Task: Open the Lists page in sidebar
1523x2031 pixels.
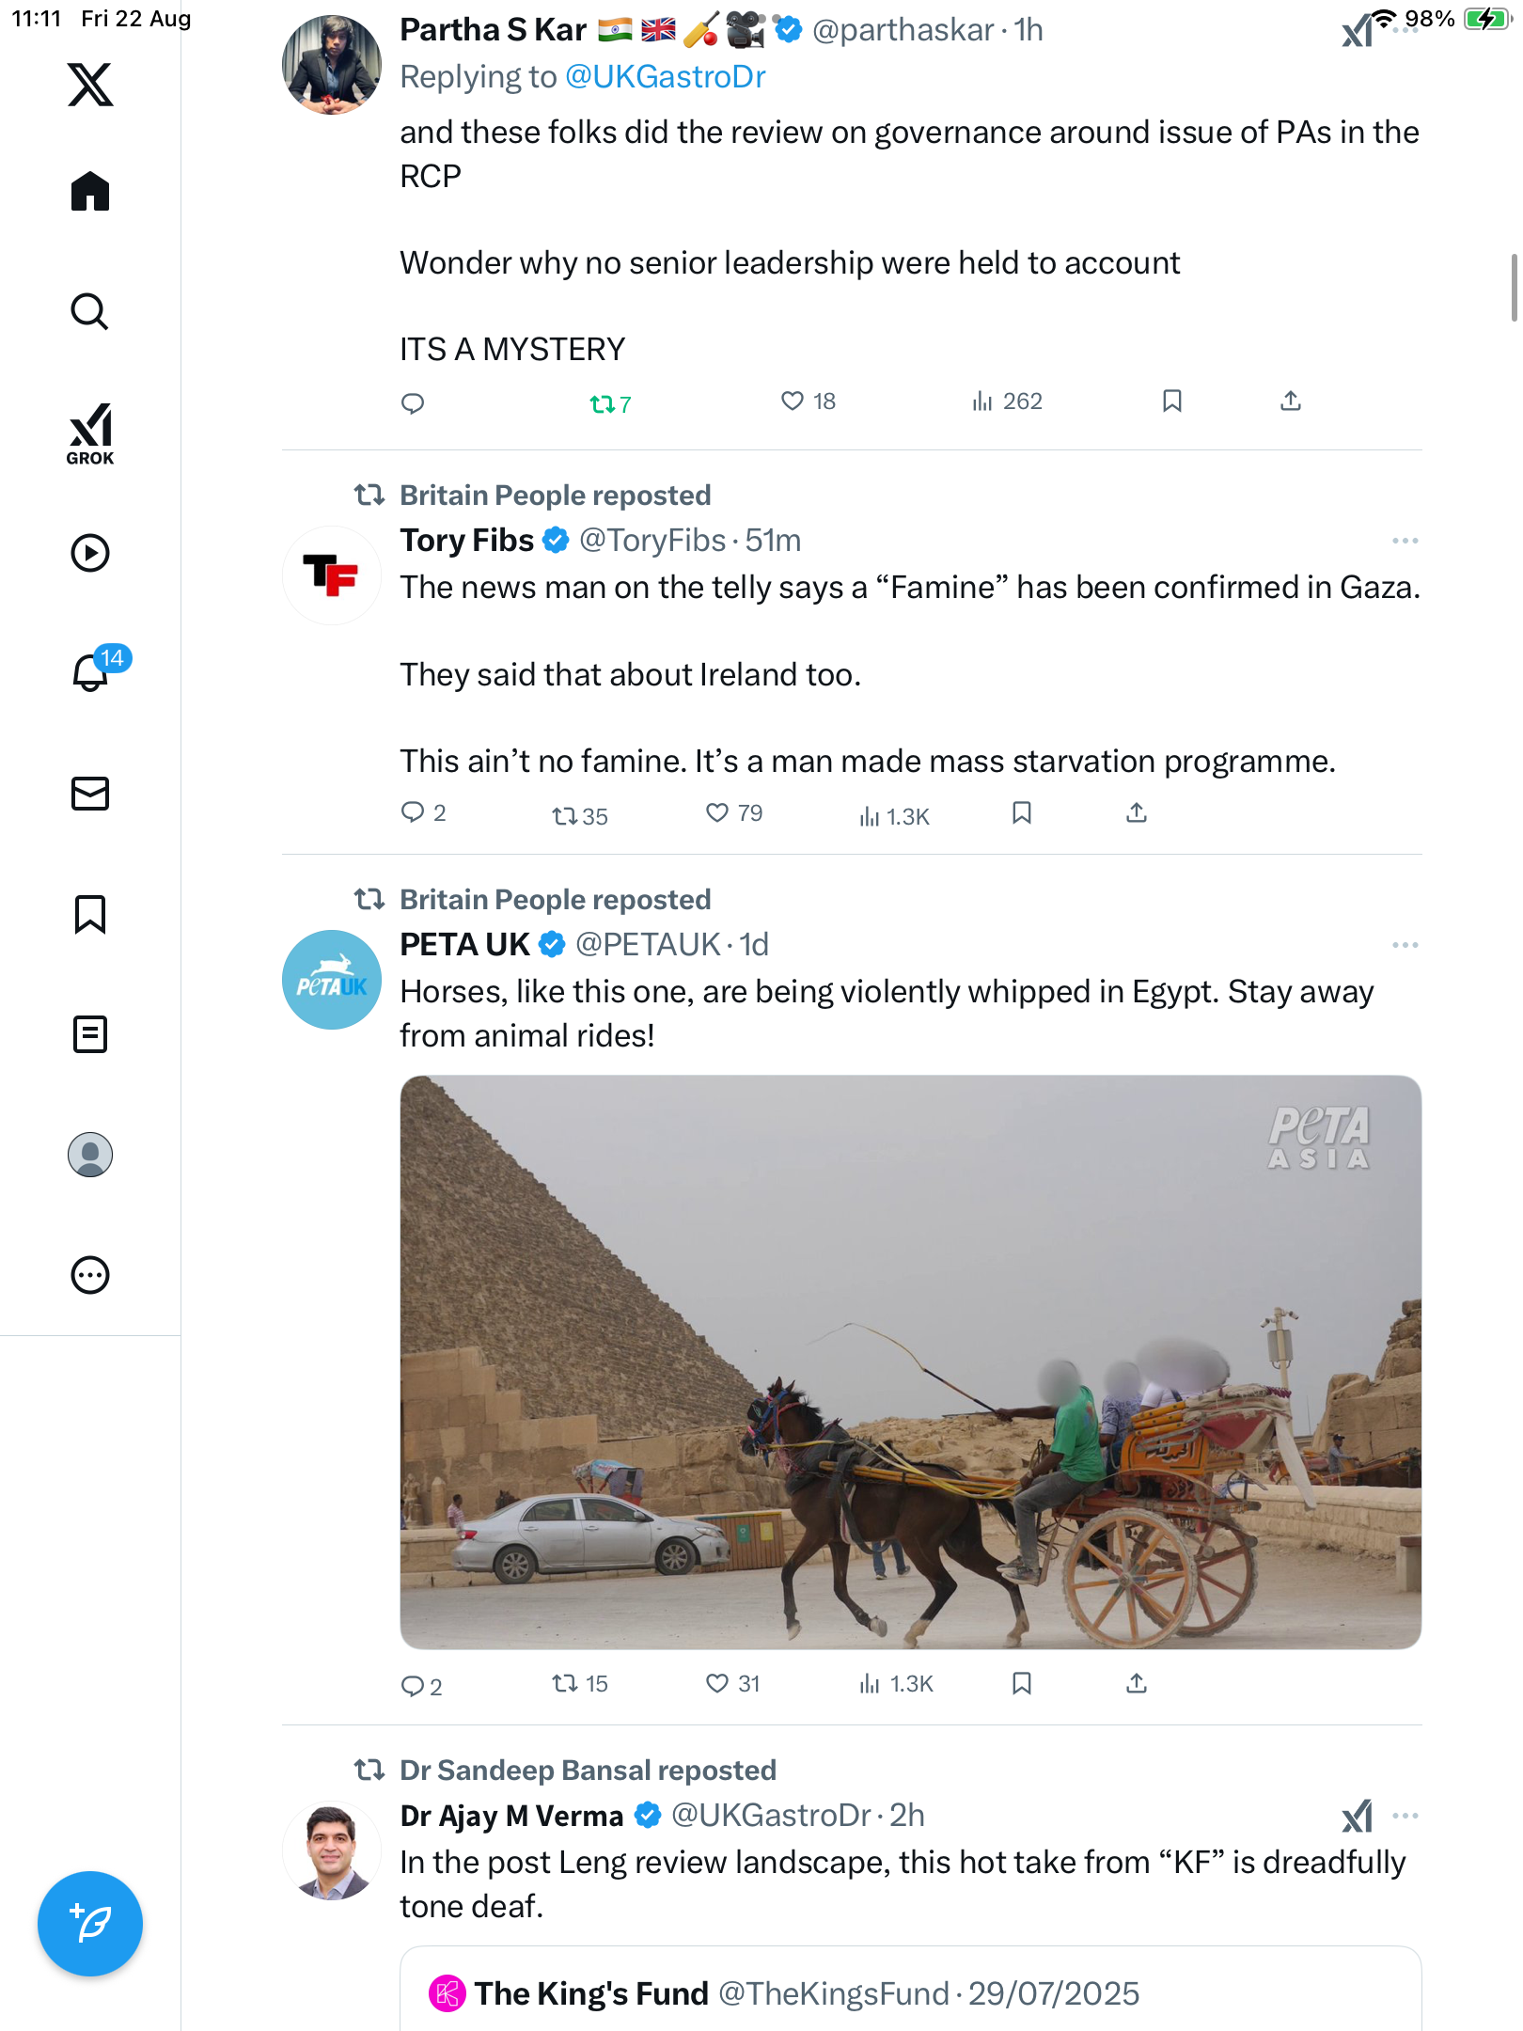Action: coord(90,1034)
